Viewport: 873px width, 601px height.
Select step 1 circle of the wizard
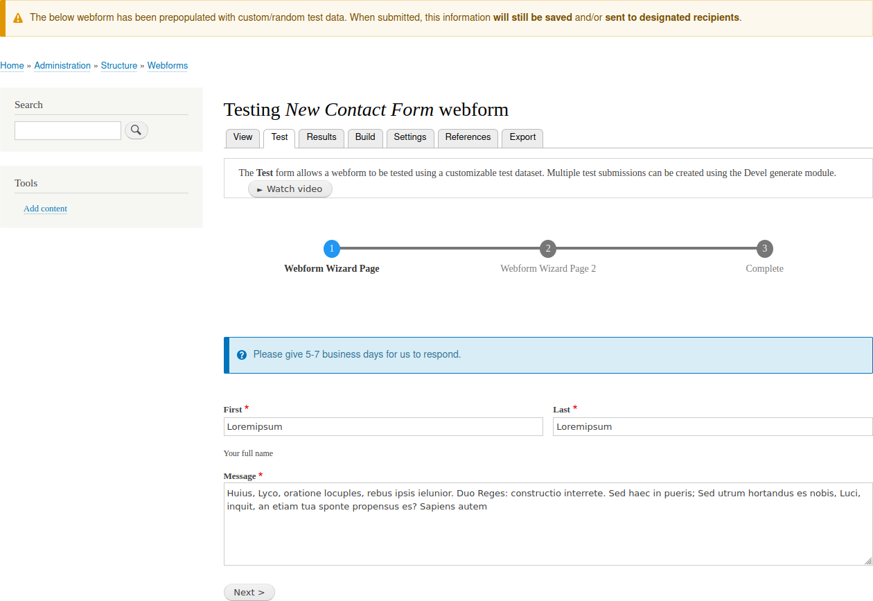(331, 248)
